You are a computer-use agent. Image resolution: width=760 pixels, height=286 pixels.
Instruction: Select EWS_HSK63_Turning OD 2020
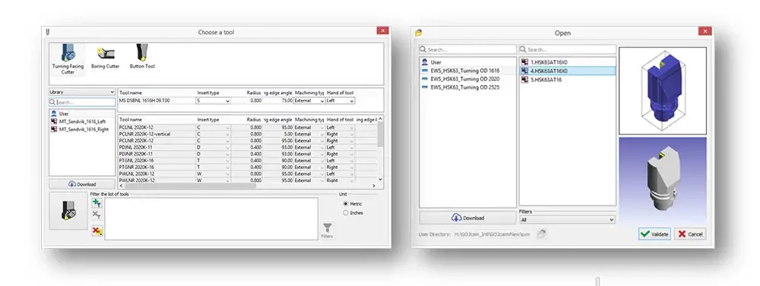pyautogui.click(x=467, y=79)
